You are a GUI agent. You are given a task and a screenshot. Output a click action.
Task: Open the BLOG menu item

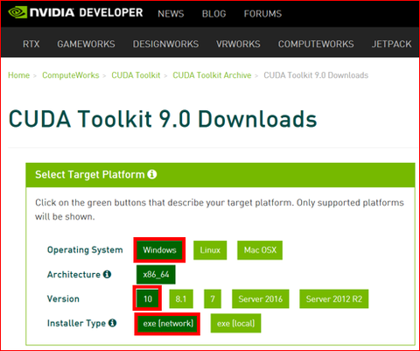213,14
